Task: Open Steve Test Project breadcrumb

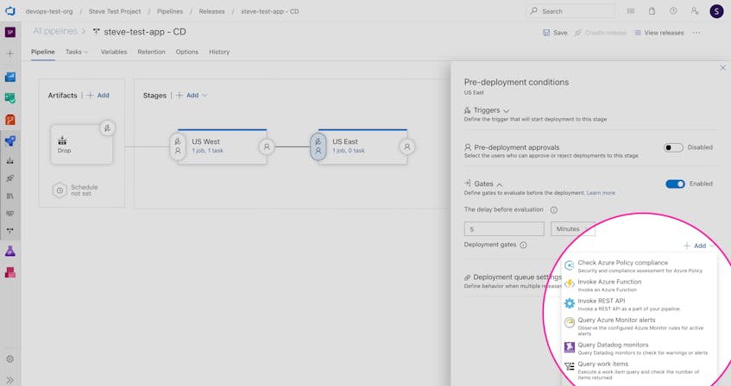Action: point(115,11)
